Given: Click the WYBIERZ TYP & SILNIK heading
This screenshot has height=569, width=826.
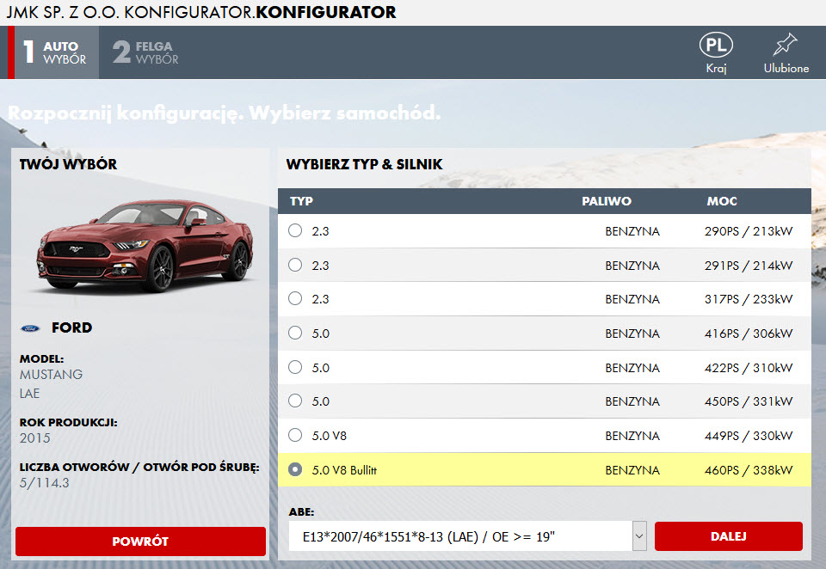Looking at the screenshot, I should (364, 164).
